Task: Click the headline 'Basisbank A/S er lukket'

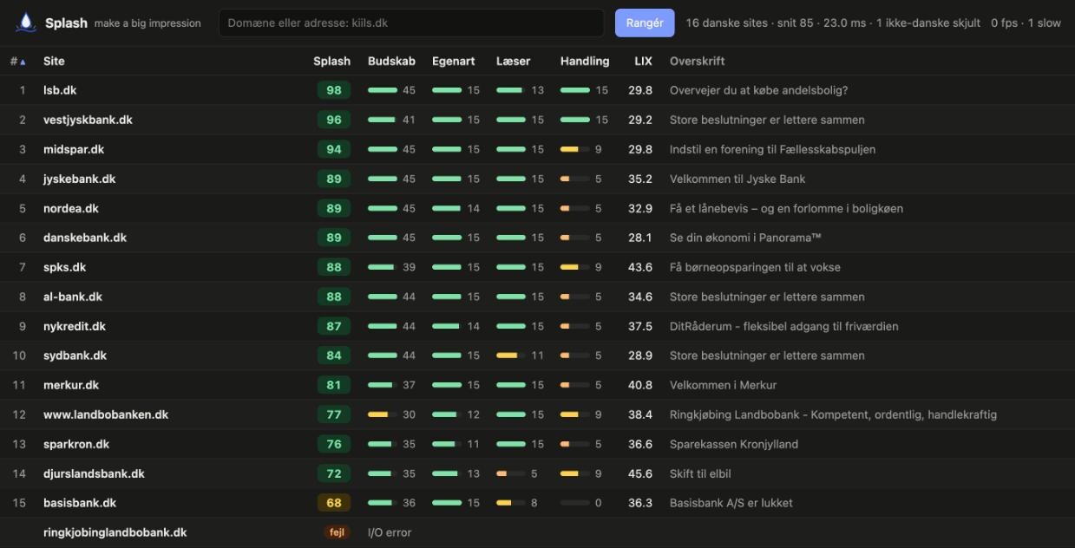Action: [x=731, y=503]
